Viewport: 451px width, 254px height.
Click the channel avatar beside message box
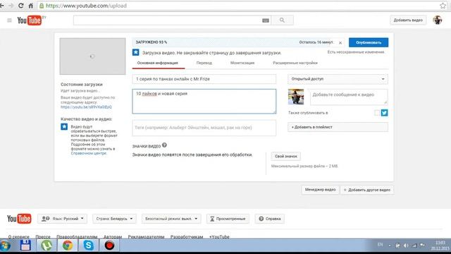[296, 97]
